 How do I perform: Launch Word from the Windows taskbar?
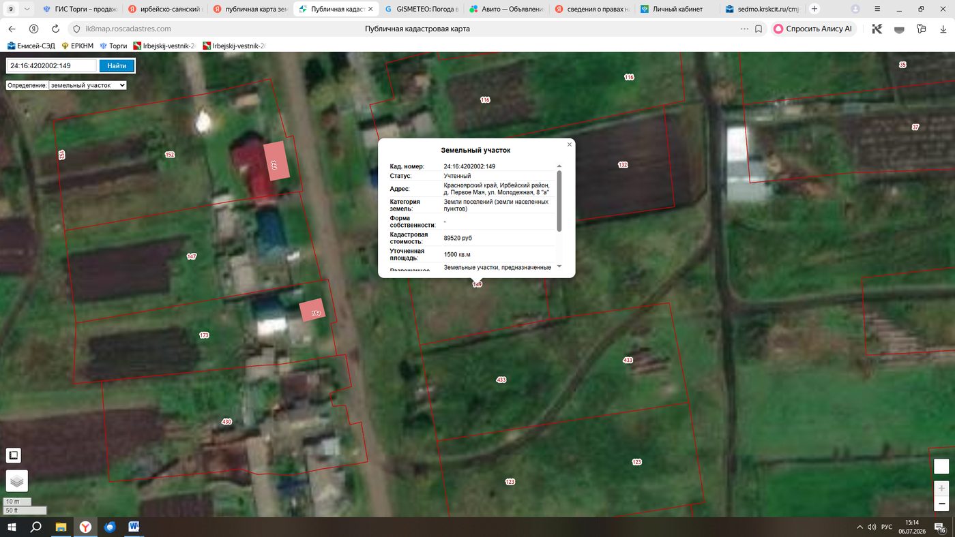133,527
